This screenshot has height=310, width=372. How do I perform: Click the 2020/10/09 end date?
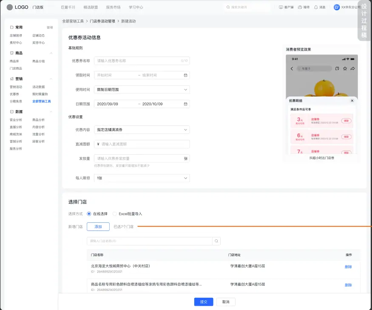click(152, 104)
